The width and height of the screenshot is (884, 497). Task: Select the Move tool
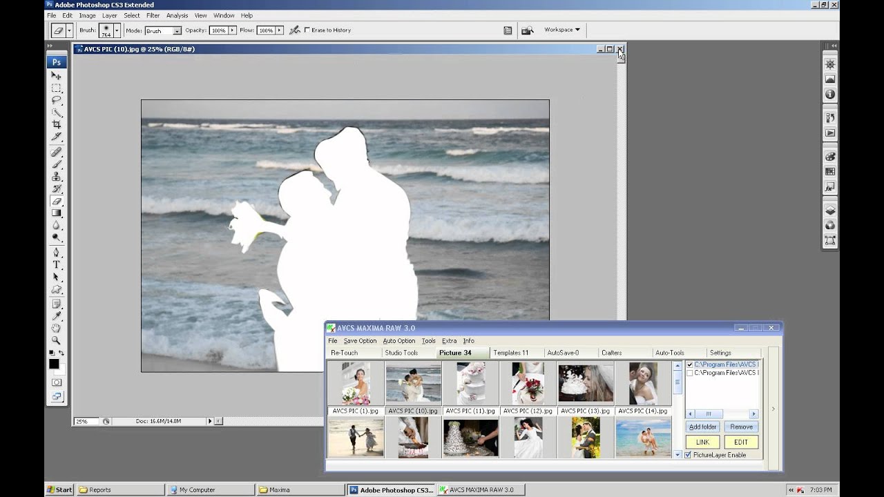[56, 75]
